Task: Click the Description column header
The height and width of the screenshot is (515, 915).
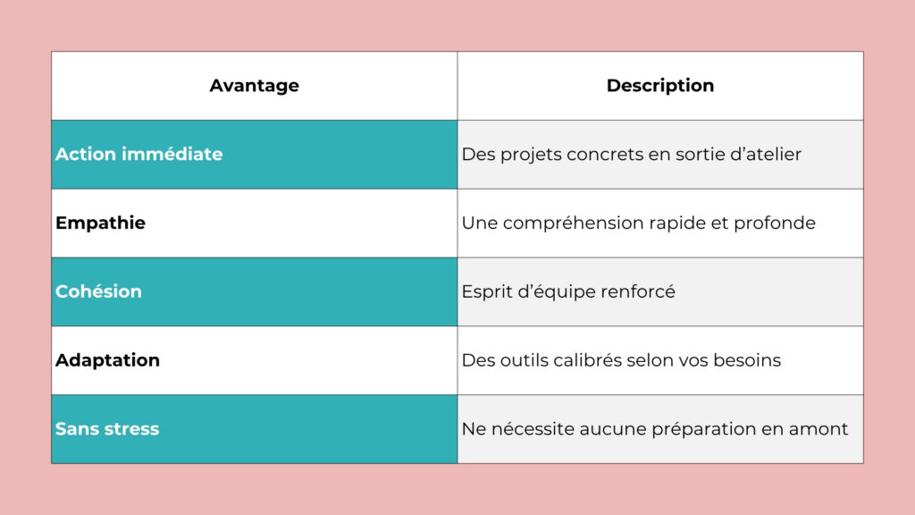Action: [x=659, y=86]
